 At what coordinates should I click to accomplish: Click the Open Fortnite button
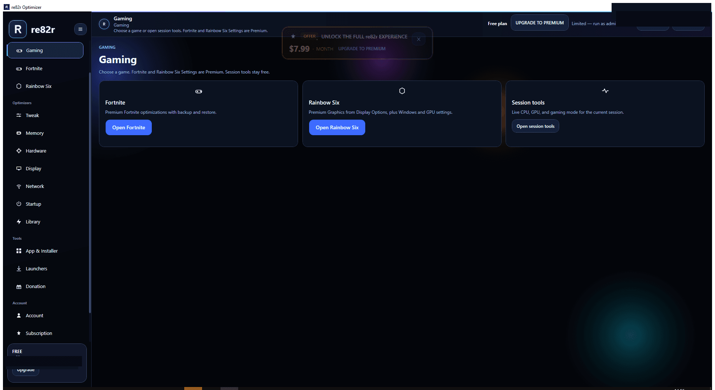[129, 127]
